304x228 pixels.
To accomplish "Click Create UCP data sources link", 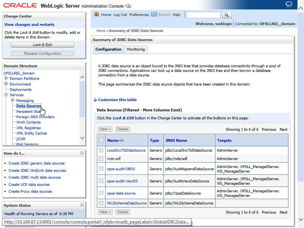I will [x=29, y=185].
